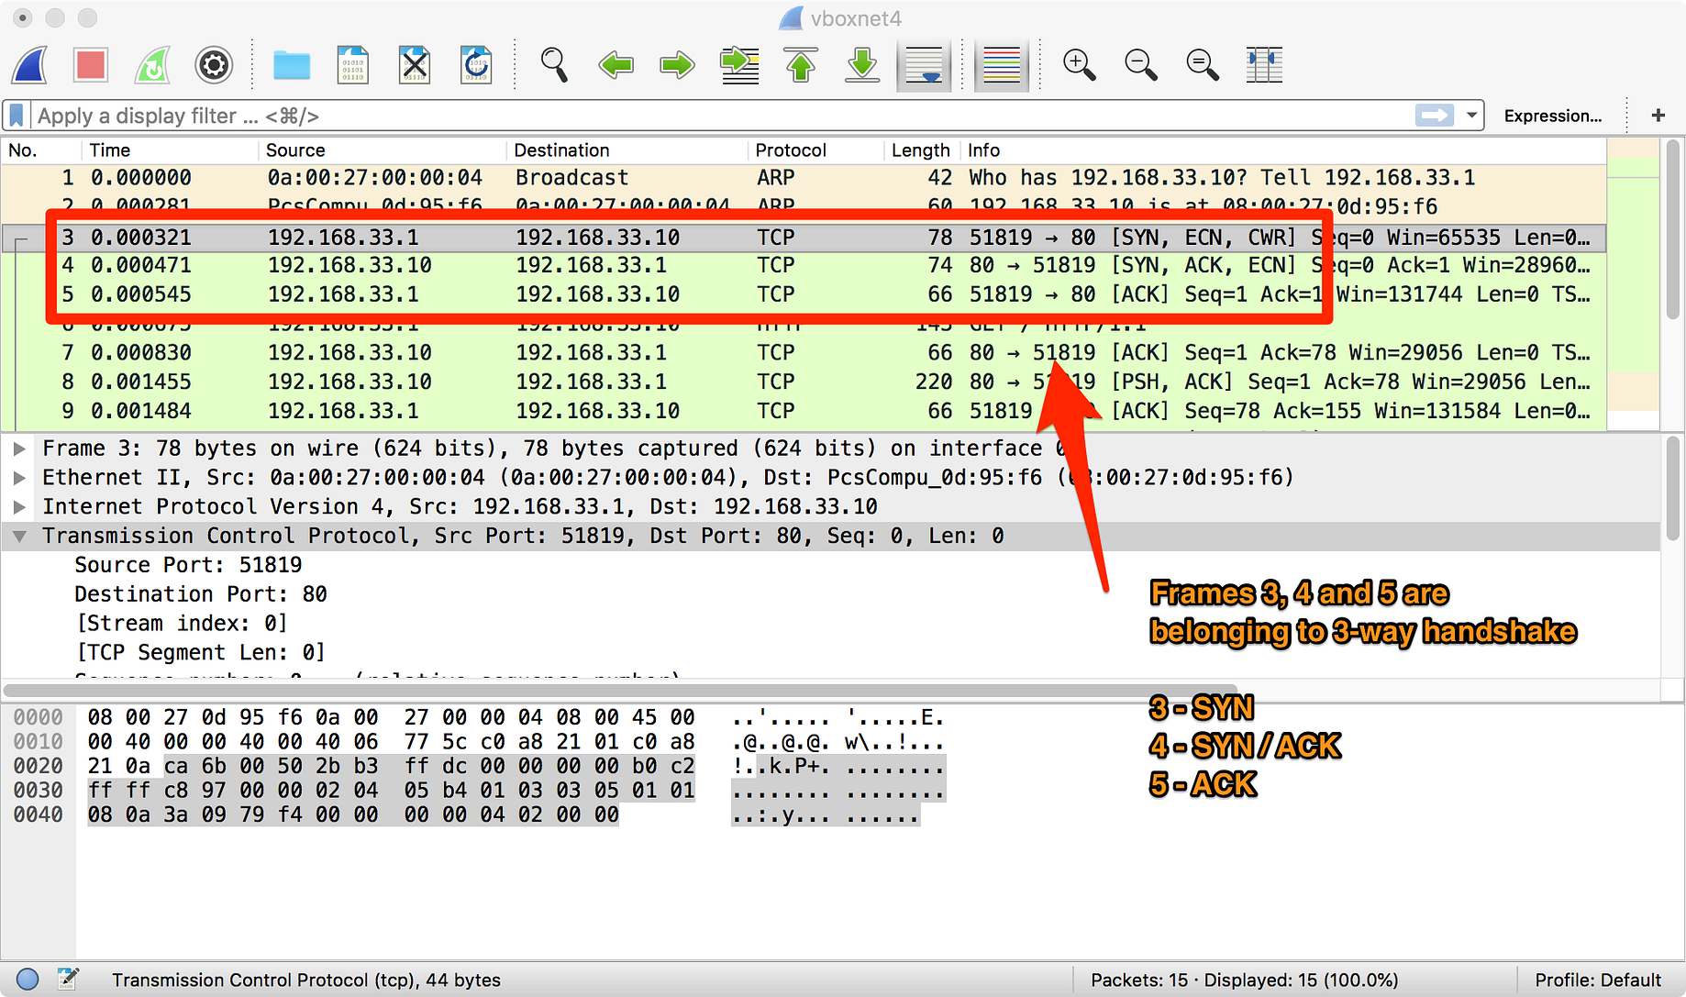The height and width of the screenshot is (997, 1686).
Task: Go forward to the next packet
Action: click(x=677, y=65)
